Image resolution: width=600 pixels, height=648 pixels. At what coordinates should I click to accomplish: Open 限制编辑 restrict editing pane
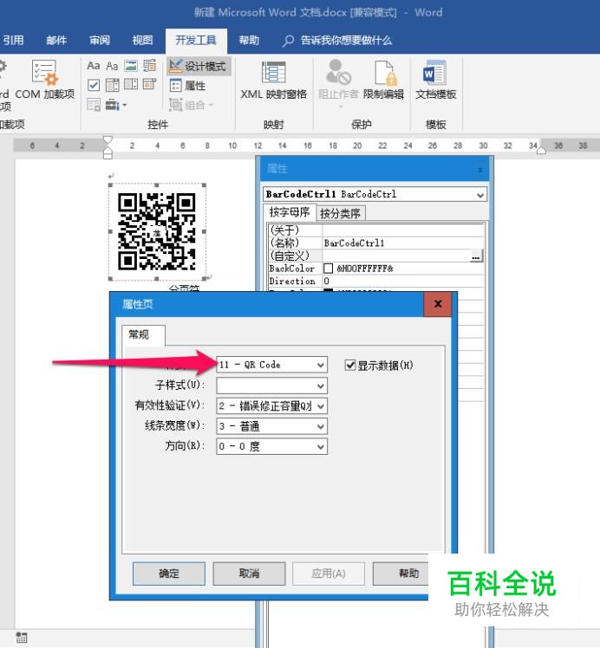click(384, 80)
